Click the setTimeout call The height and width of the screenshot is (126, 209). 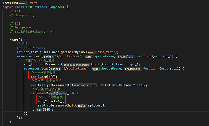point(40,93)
